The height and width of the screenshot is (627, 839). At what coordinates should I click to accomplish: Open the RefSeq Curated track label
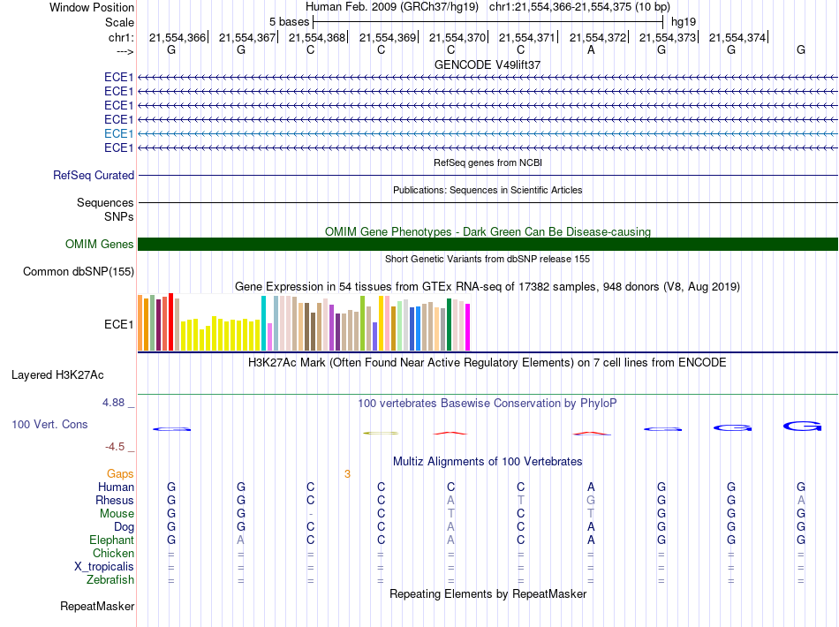(94, 176)
